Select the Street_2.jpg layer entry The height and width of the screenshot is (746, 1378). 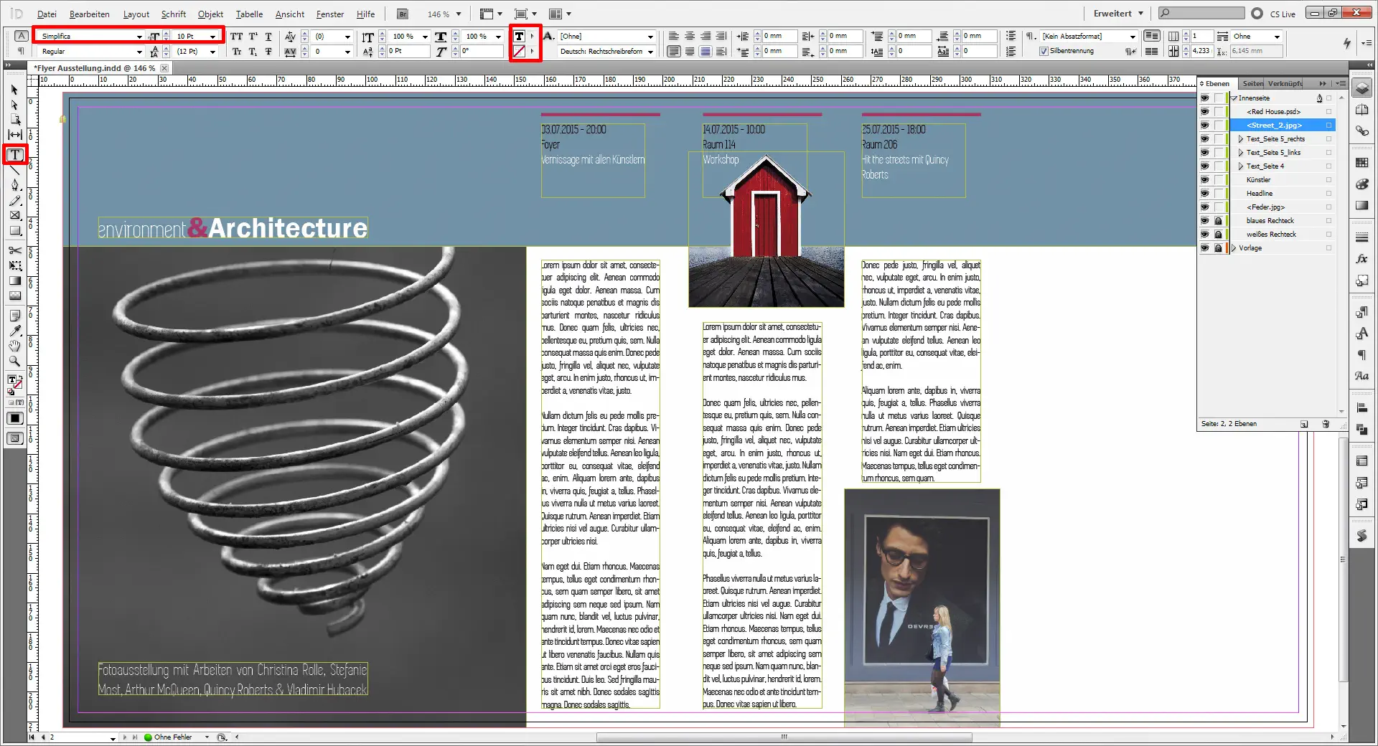(x=1275, y=125)
